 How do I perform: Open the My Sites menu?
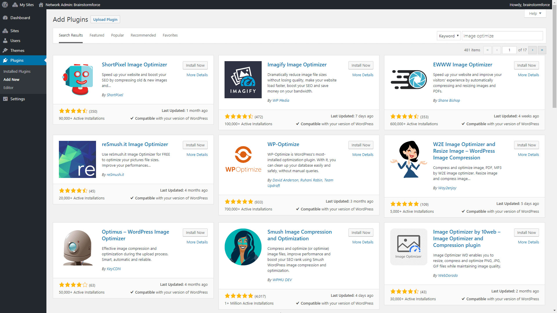23,5
